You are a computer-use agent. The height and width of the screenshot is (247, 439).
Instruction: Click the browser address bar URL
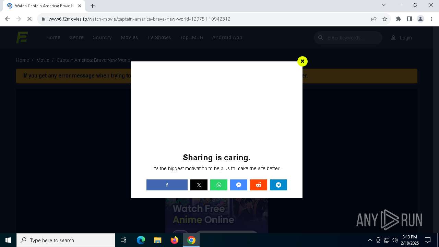coord(139,19)
